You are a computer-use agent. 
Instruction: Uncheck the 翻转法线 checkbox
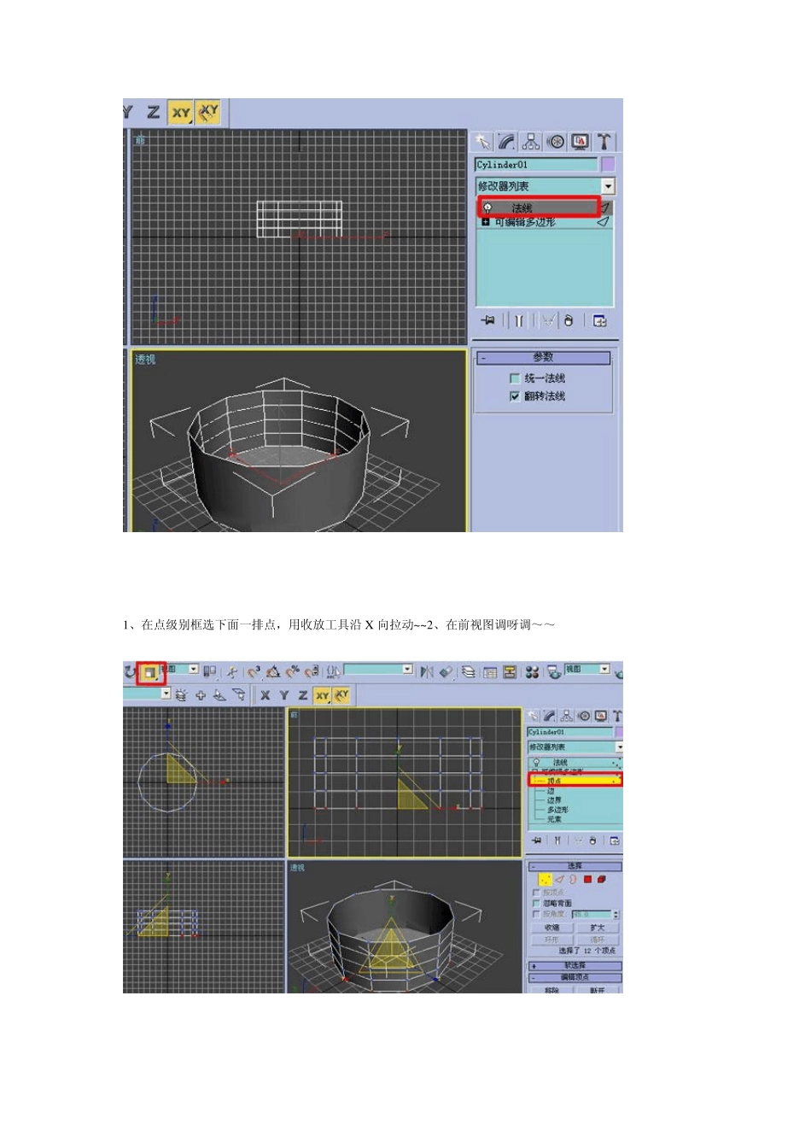pyautogui.click(x=515, y=396)
